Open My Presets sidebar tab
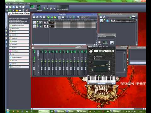Viewport: 151px width, 113px height. coord(6,38)
